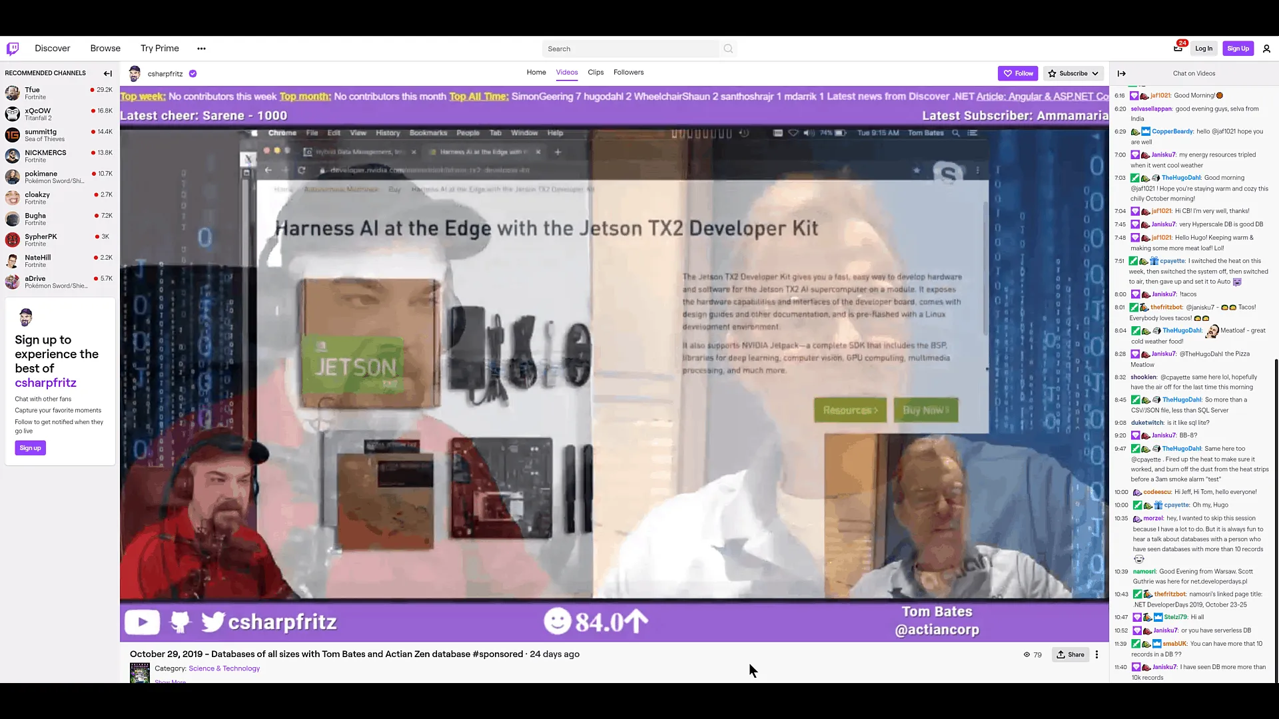The width and height of the screenshot is (1279, 719).
Task: Open video options three-dot menu
Action: (x=1096, y=654)
